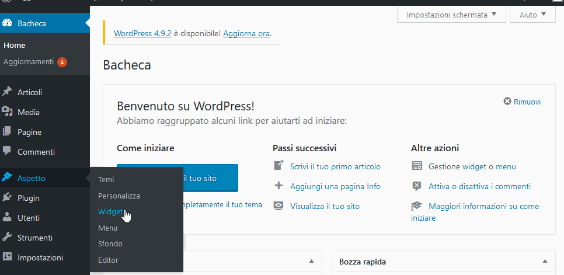This screenshot has height=275, width=564.
Task: Collapse the left dashboard panel arrow
Action: pyautogui.click(x=312, y=261)
